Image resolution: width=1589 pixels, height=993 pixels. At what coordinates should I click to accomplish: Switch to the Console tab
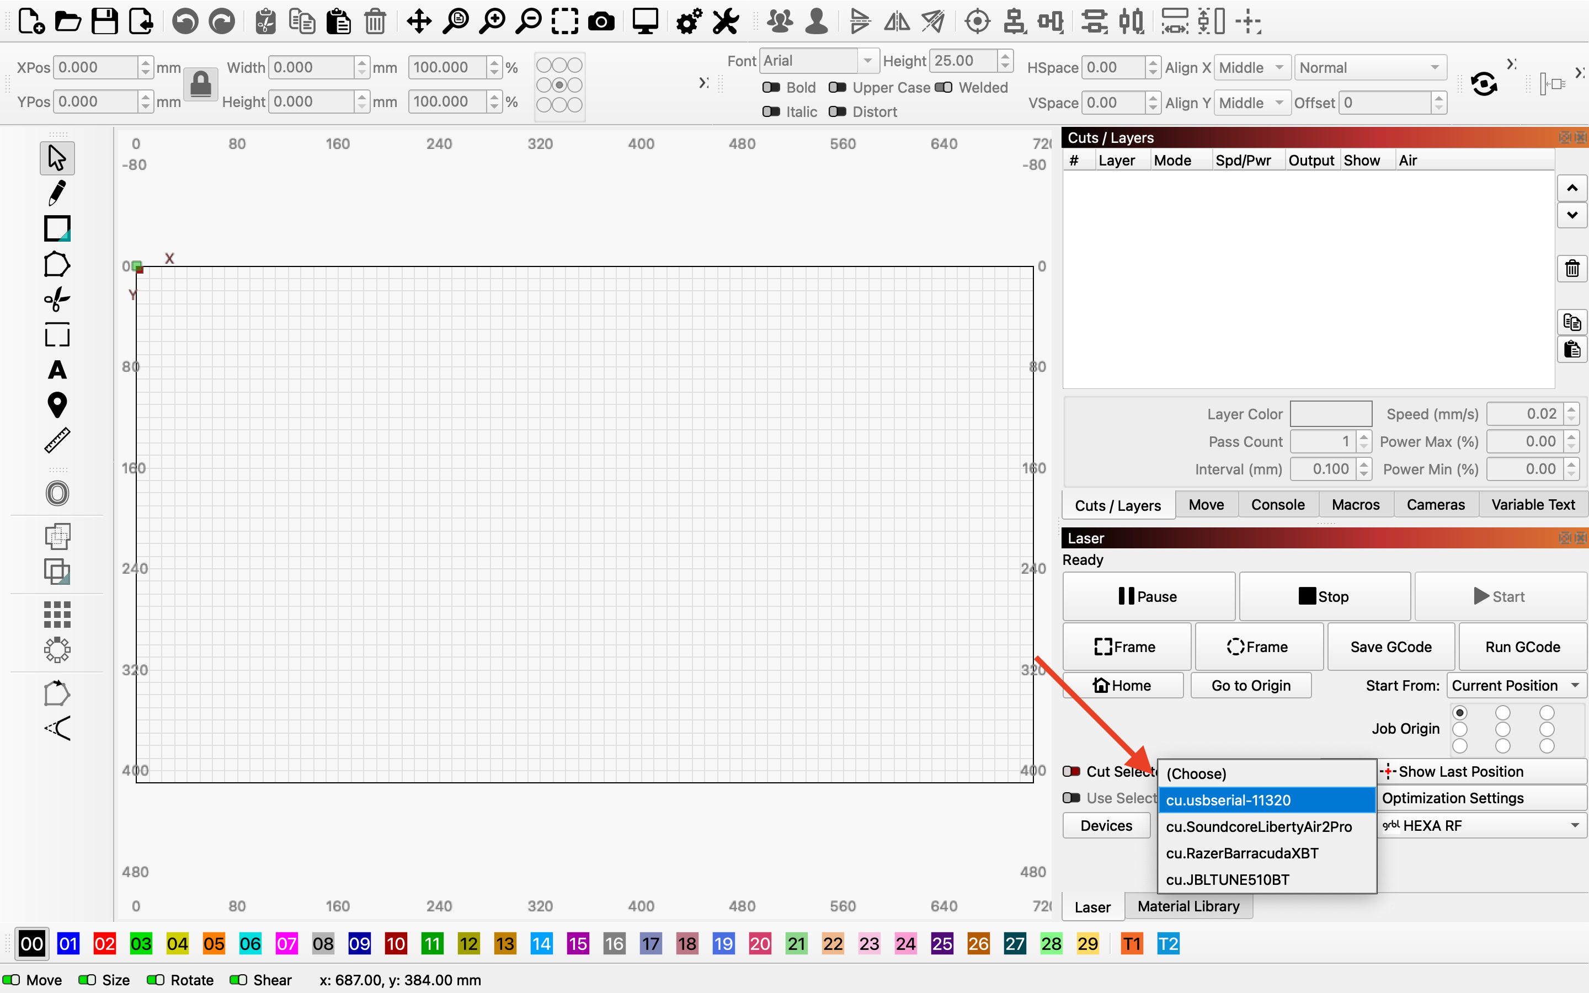pos(1278,504)
